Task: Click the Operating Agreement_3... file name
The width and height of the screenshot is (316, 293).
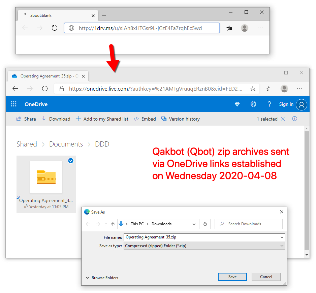Action: 46,200
